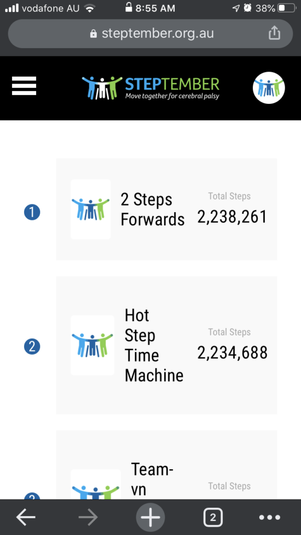The width and height of the screenshot is (301, 535).
Task: Open the Hot Step Time Machine team
Action: (167, 345)
